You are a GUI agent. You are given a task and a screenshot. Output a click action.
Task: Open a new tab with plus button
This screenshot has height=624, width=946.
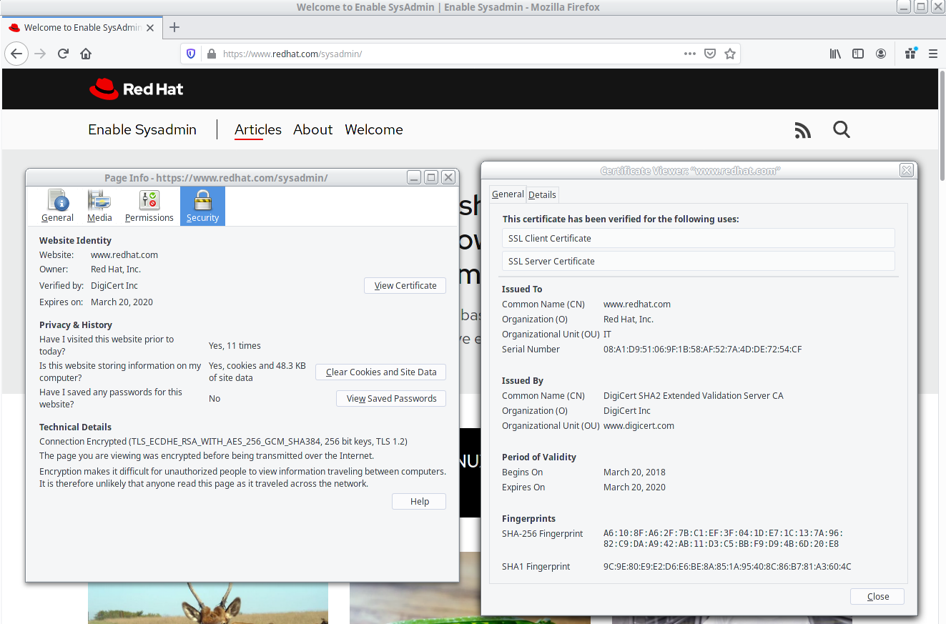(x=174, y=27)
